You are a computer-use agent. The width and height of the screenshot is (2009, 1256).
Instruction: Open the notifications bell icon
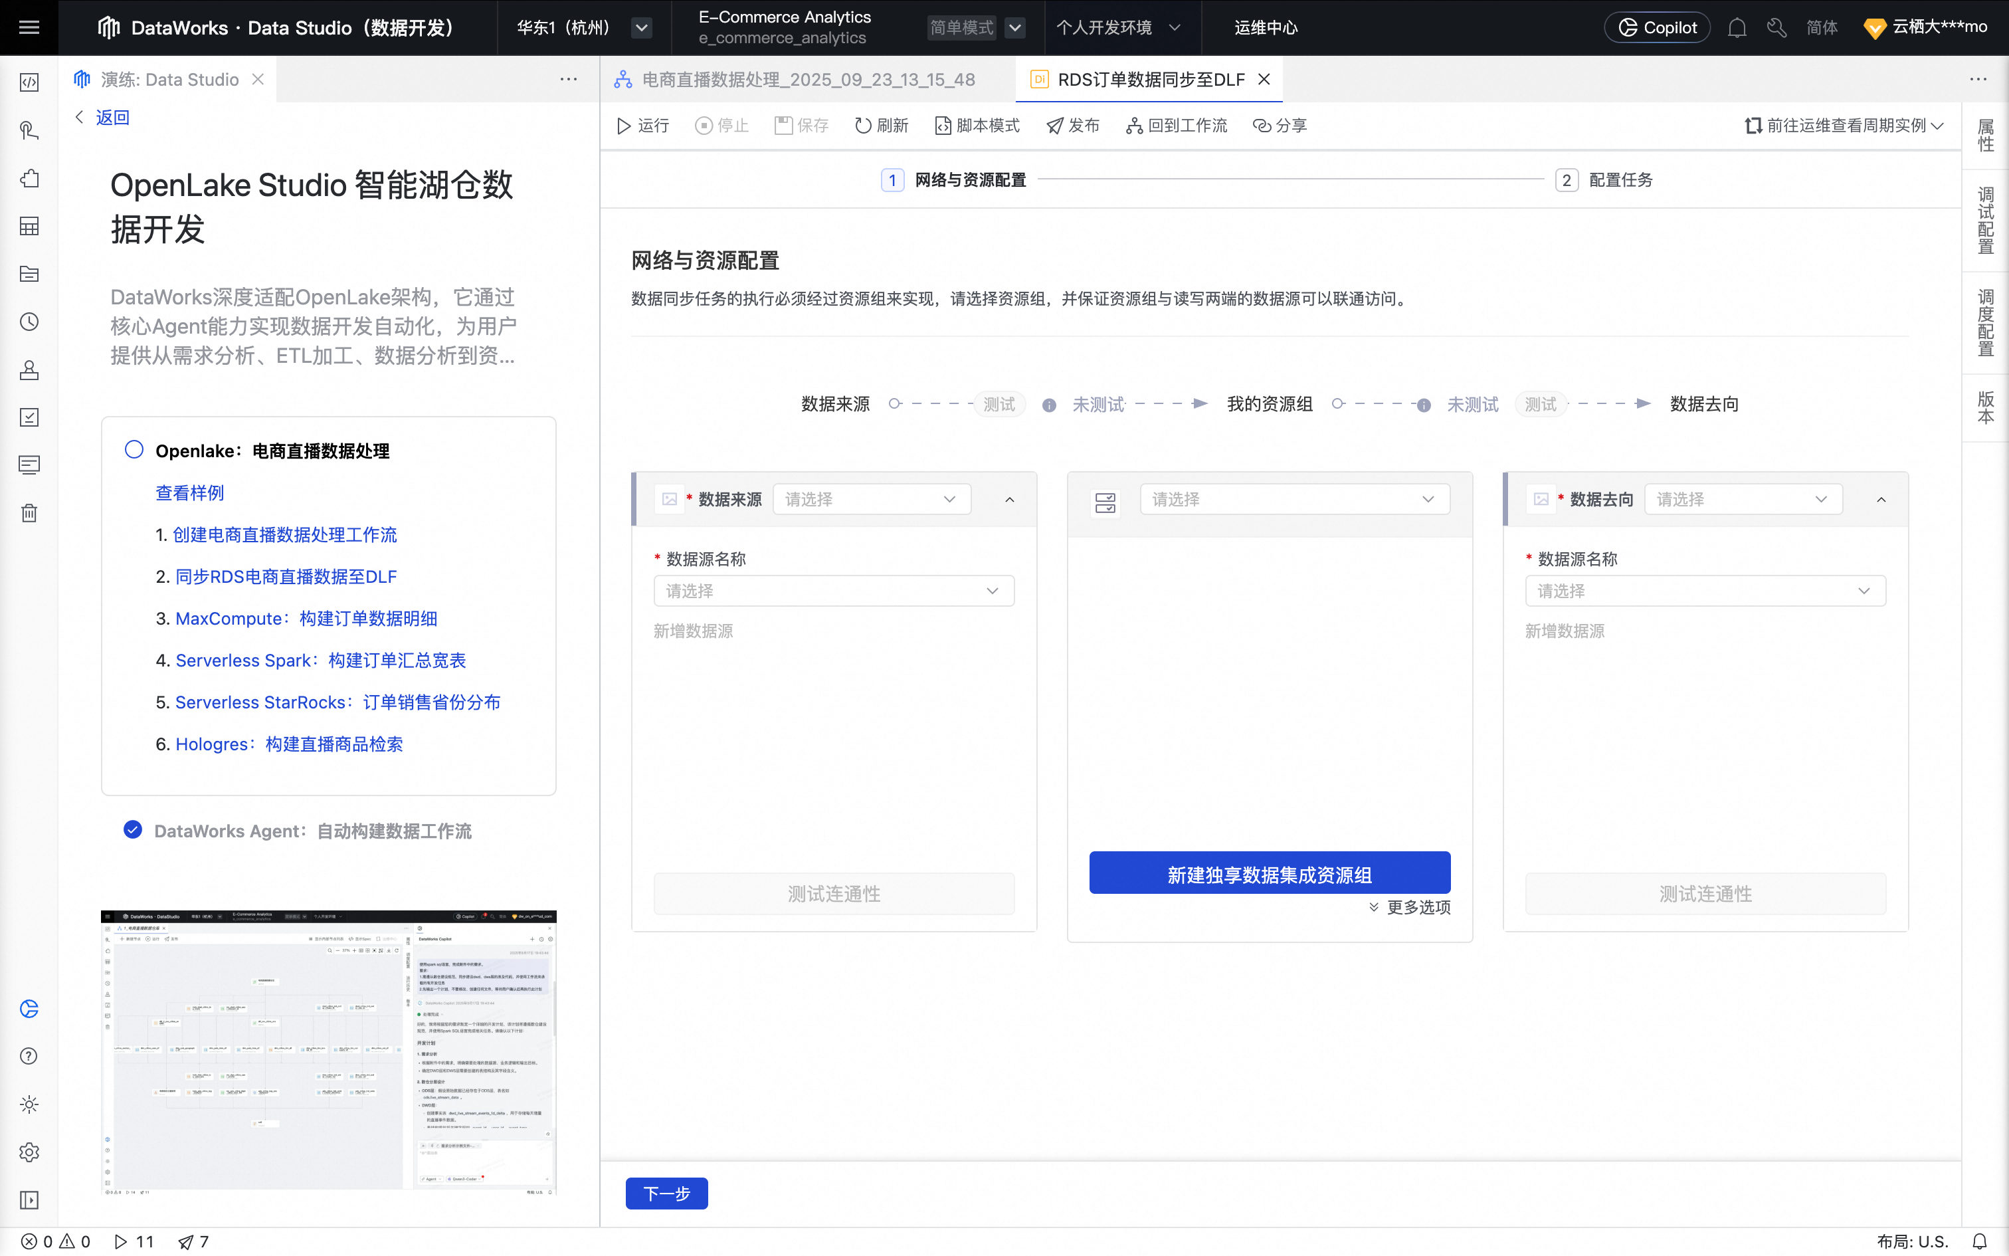point(1737,27)
